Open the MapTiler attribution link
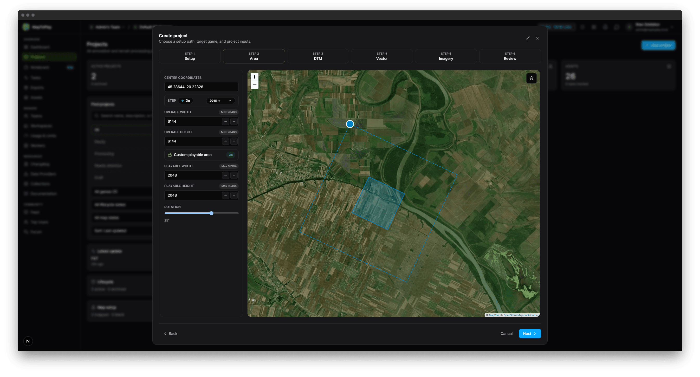Screen dimensions: 700x377 [494, 315]
